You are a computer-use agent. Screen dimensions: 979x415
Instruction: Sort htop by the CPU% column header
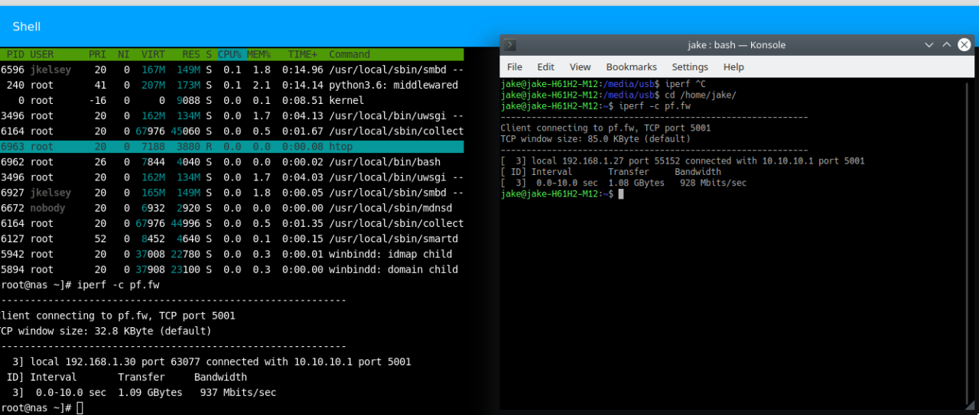pyautogui.click(x=229, y=54)
